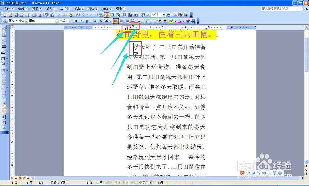Select the table Eraser tool
Viewport: 309px width, 186px height.
[4, 35]
